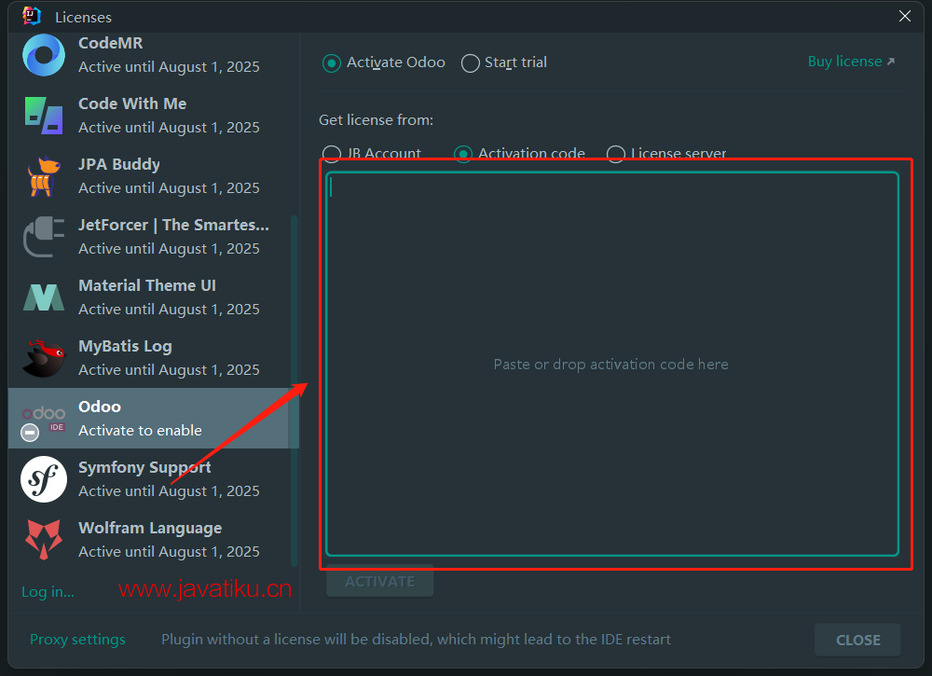Choose the License server radio option
Image resolution: width=932 pixels, height=676 pixels.
click(x=615, y=154)
